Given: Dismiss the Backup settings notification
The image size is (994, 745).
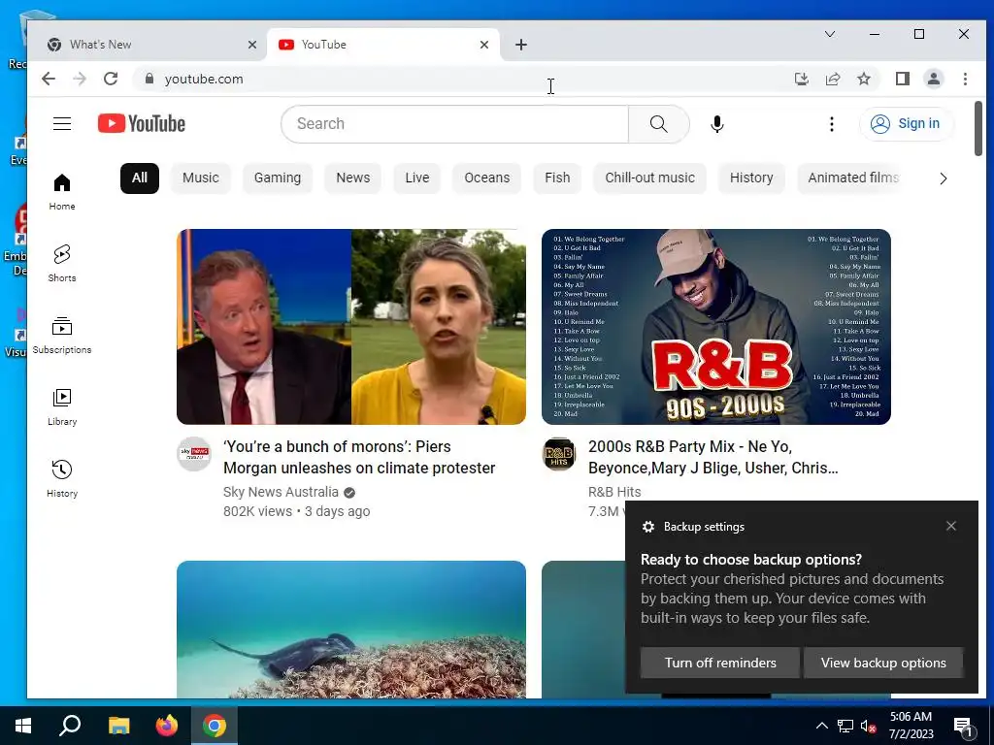Looking at the screenshot, I should tap(951, 526).
